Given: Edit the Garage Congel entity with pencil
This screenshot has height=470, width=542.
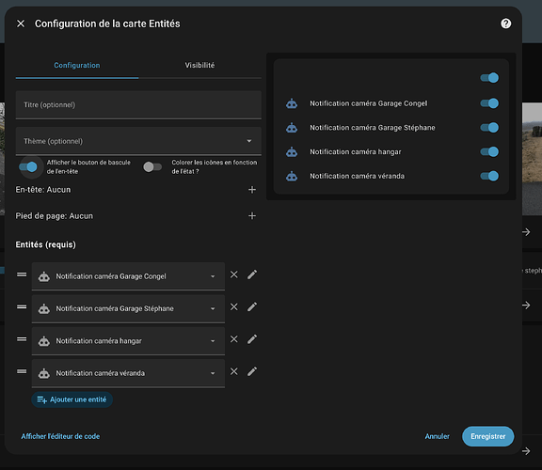Looking at the screenshot, I should click(x=252, y=274).
